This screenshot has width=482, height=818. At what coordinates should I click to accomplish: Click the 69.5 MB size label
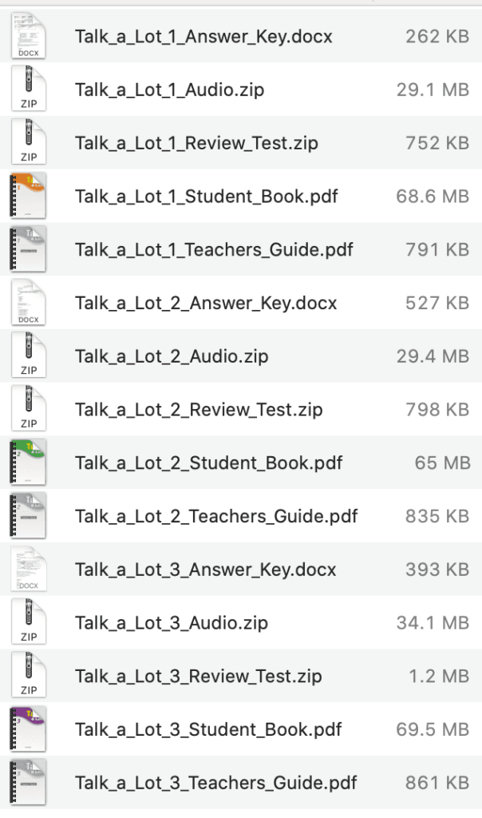pyautogui.click(x=438, y=729)
